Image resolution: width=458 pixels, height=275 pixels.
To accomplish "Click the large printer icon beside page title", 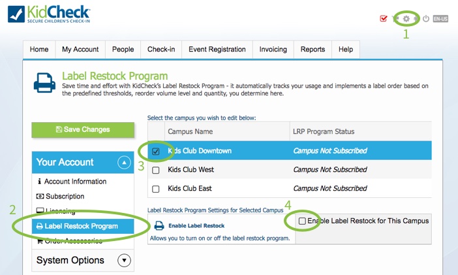I will (x=44, y=83).
